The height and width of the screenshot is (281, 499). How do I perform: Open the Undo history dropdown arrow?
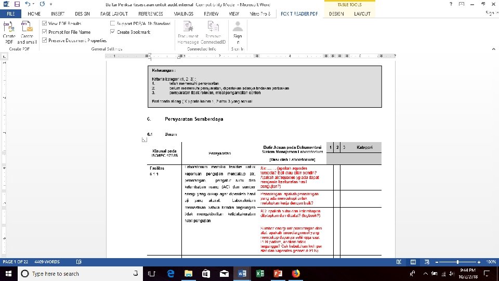(33, 4)
